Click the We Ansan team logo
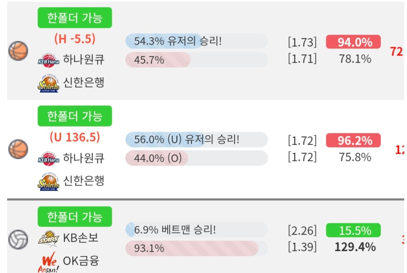 [x=48, y=262]
